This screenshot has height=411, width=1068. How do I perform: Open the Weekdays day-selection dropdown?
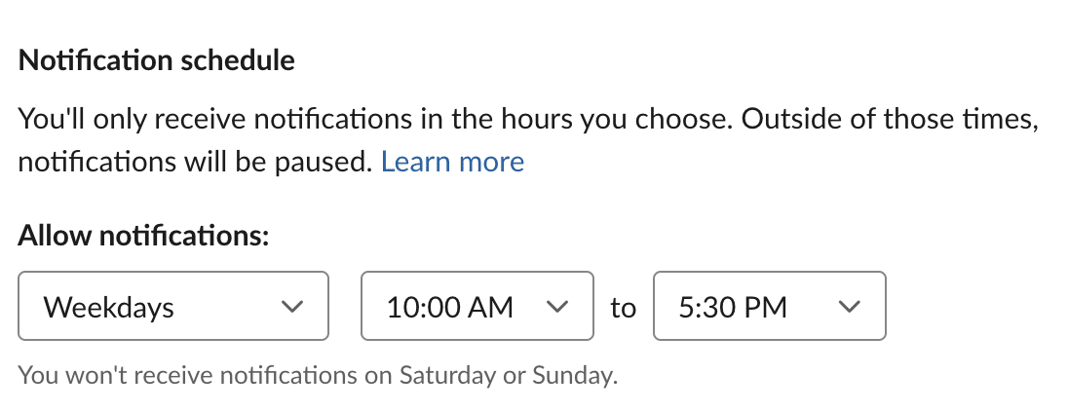(173, 307)
